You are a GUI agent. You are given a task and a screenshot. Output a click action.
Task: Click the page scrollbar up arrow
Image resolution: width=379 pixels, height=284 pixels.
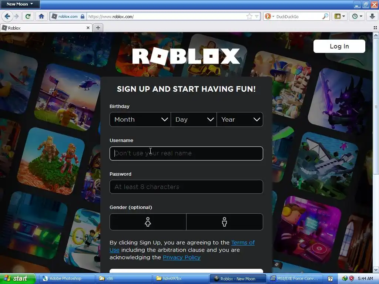click(x=376, y=36)
